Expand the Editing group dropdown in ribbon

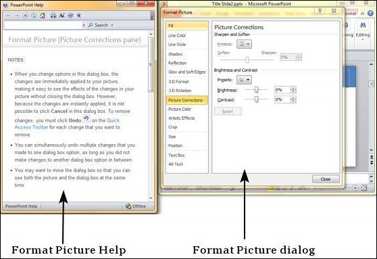(x=363, y=40)
